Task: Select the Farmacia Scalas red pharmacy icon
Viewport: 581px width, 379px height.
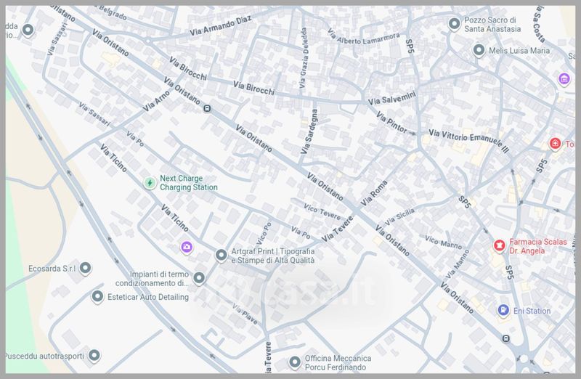Action: click(x=499, y=245)
